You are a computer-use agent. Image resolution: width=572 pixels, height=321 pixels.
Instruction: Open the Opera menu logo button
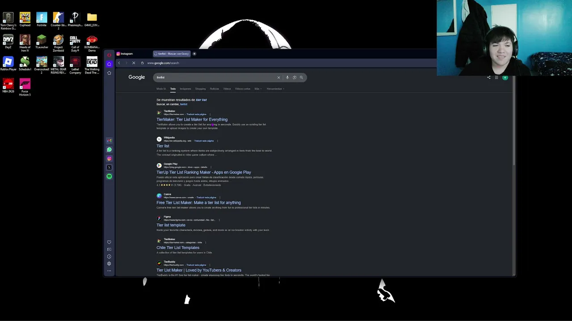tap(109, 55)
